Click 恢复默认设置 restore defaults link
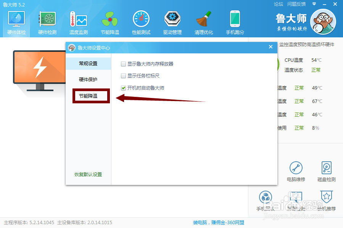The image size is (343, 228). pos(88,175)
